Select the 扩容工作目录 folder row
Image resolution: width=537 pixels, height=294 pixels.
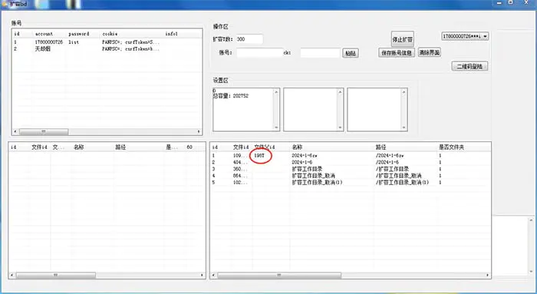pos(350,169)
